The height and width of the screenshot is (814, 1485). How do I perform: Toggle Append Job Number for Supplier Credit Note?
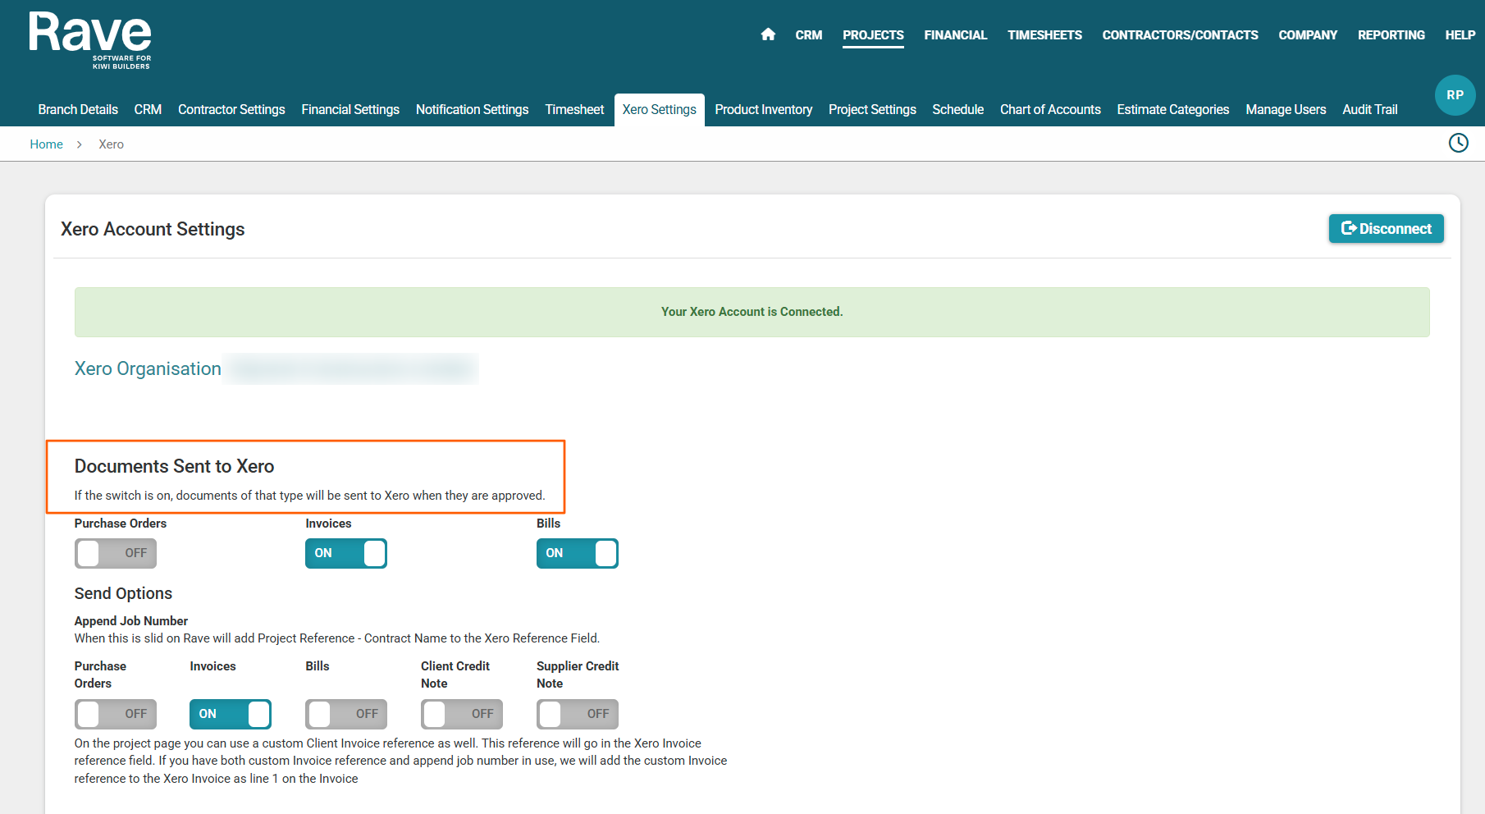[x=578, y=714]
